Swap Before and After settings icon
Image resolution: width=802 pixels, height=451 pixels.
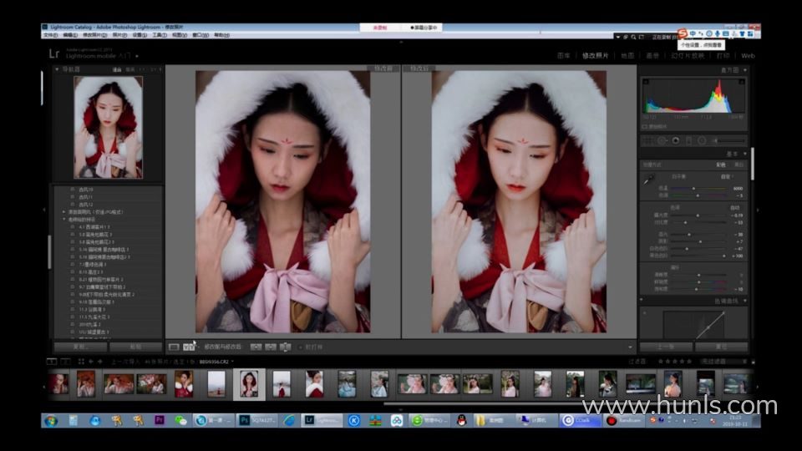click(x=286, y=347)
